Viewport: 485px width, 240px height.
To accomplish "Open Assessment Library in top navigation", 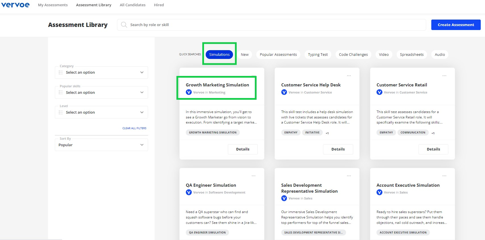I will click(94, 5).
